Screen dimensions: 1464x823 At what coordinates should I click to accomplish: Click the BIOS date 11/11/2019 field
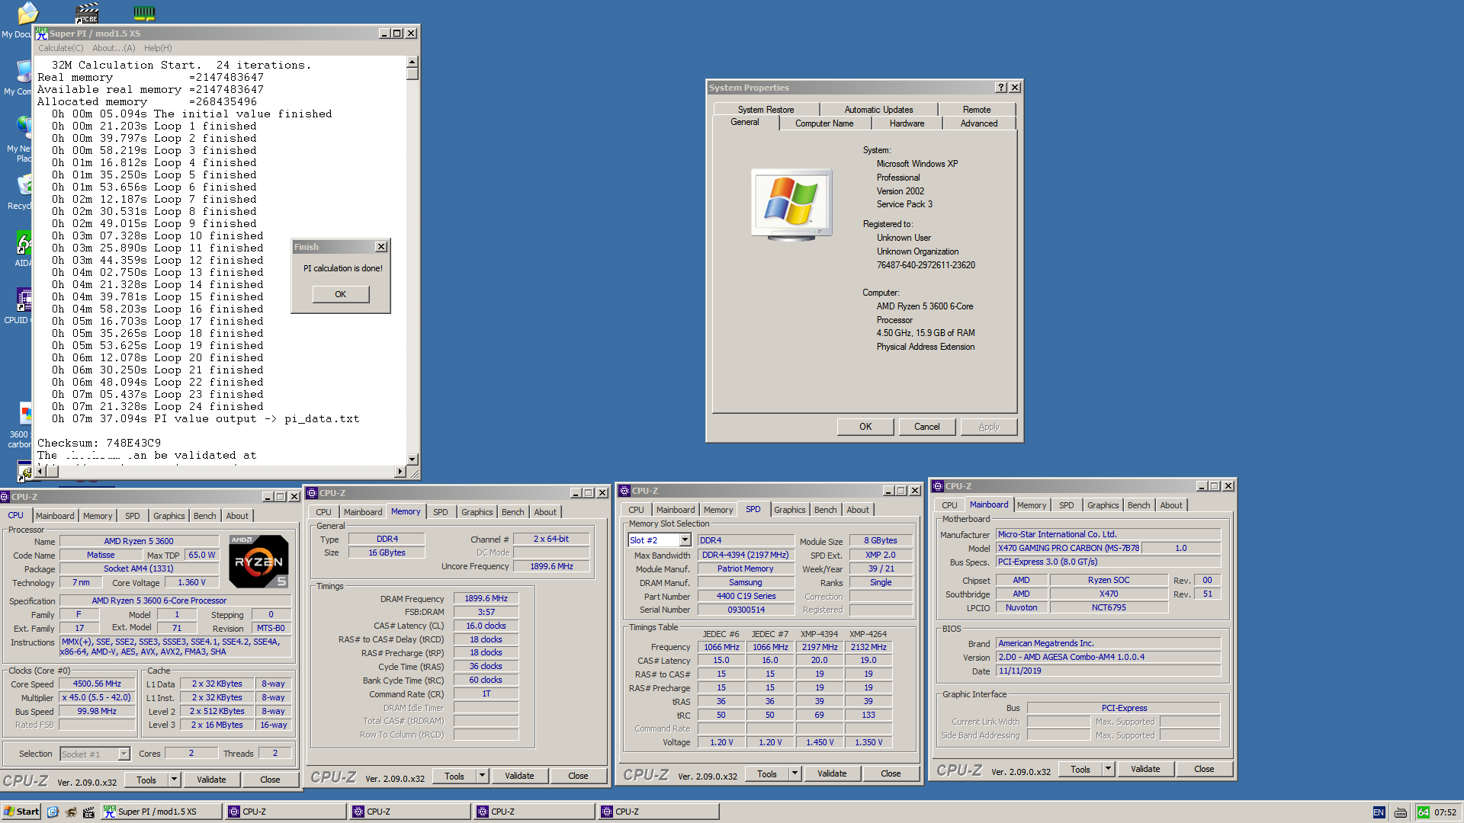coord(1109,671)
